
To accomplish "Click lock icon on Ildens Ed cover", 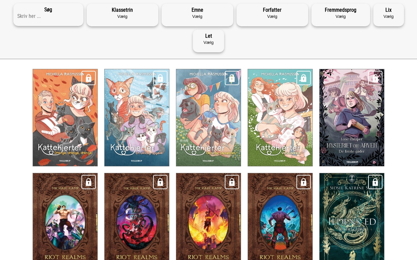I will coord(375,182).
